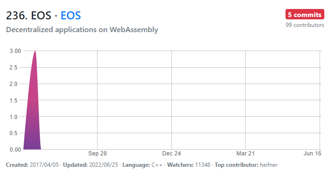This screenshot has width=330, height=180.
Task: Click the 1.5 y-axis value
Action: pyautogui.click(x=13, y=101)
